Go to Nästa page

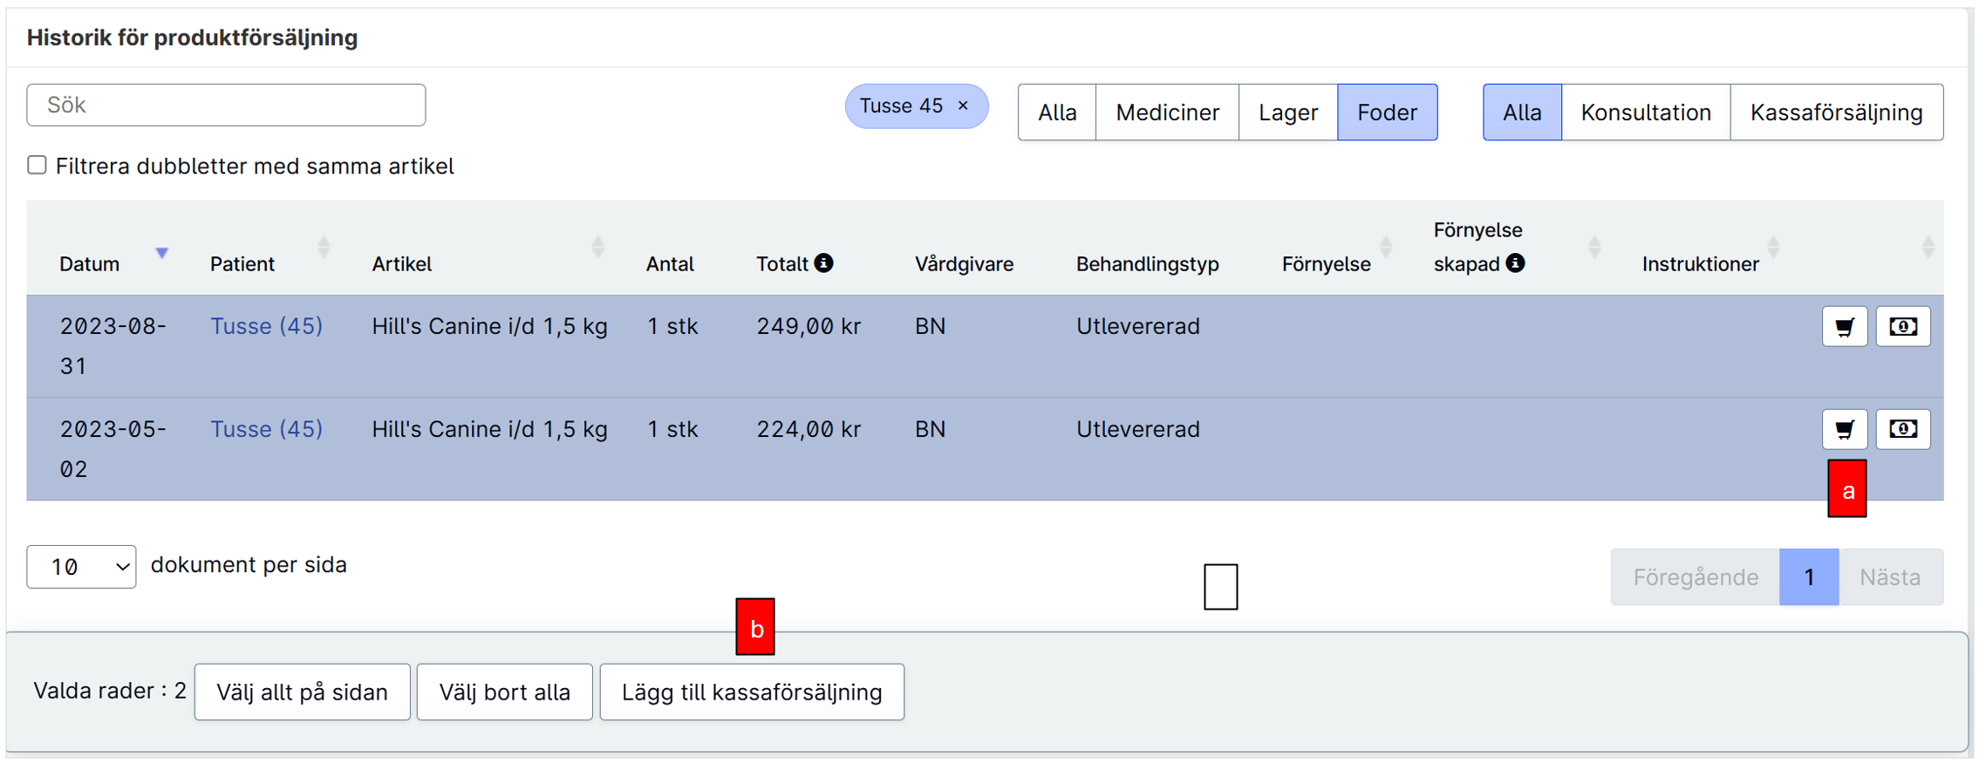pyautogui.click(x=1890, y=577)
